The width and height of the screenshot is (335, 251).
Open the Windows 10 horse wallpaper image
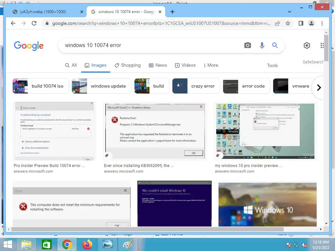268,205
